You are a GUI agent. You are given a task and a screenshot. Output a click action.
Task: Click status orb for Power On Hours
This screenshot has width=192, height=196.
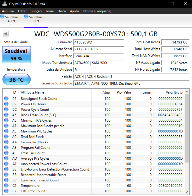(6, 104)
